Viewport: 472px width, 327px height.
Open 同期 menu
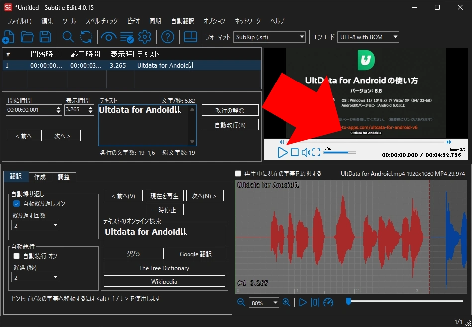pos(155,21)
